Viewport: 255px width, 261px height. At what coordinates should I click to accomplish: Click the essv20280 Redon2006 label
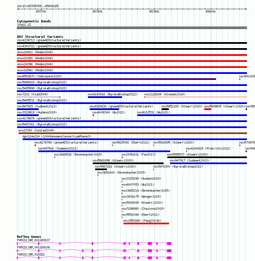[35, 58]
